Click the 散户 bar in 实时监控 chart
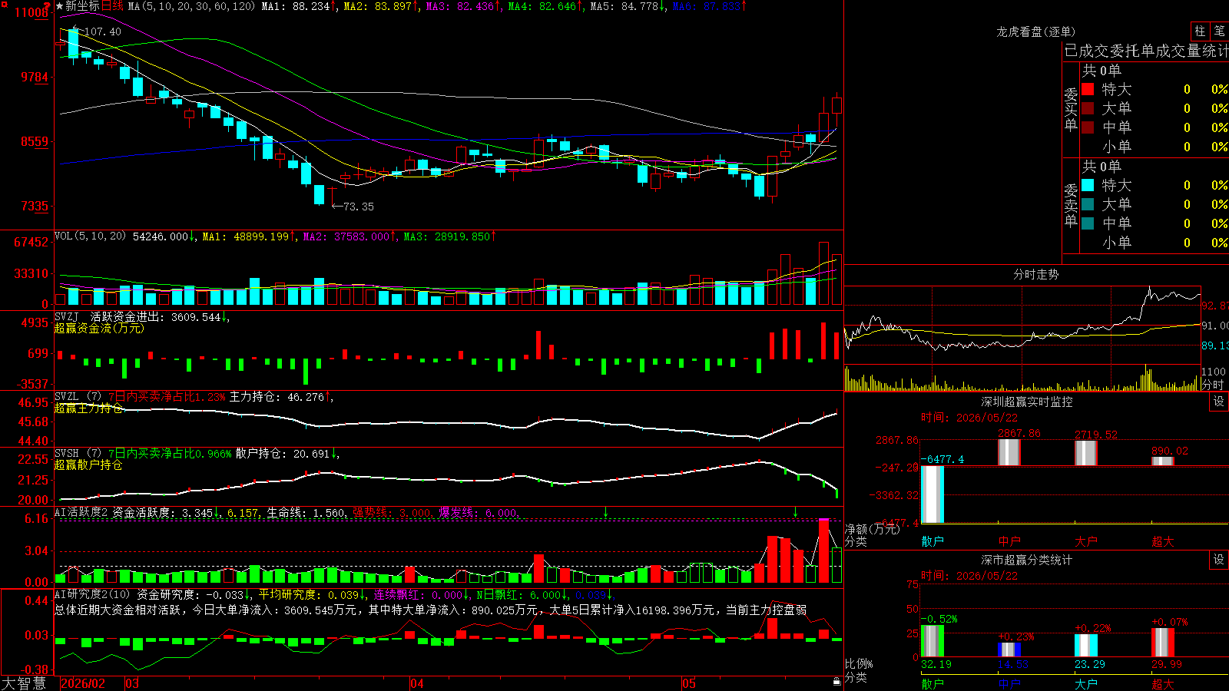This screenshot has height=691, width=1229. (933, 494)
